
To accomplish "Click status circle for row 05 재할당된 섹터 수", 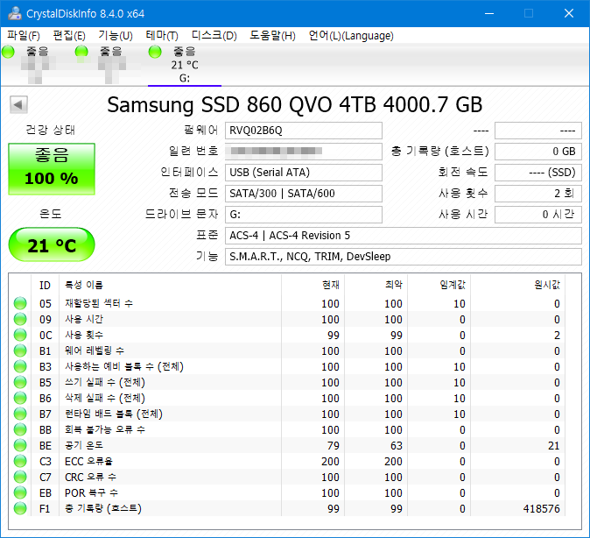I will pos(20,303).
